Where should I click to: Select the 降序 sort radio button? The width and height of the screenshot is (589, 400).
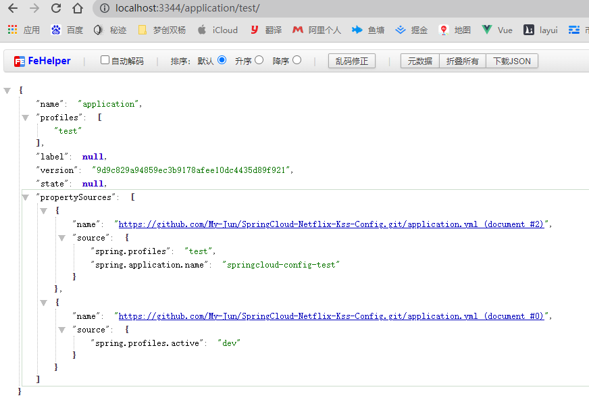coord(297,60)
